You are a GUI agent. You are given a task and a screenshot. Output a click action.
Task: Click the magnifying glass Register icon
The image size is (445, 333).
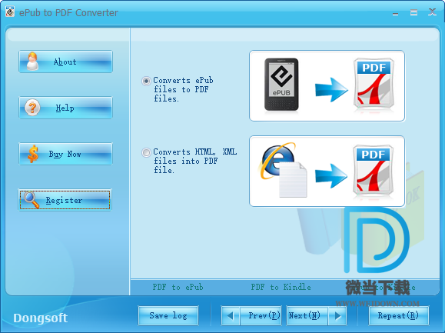pos(32,200)
